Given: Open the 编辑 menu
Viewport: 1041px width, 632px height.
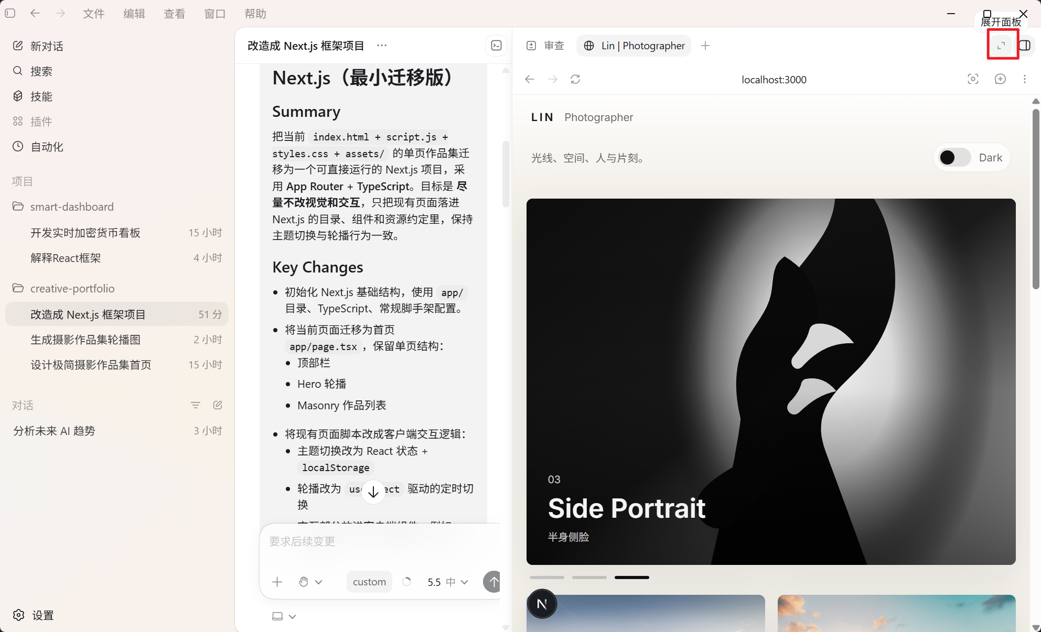Looking at the screenshot, I should pyautogui.click(x=134, y=14).
